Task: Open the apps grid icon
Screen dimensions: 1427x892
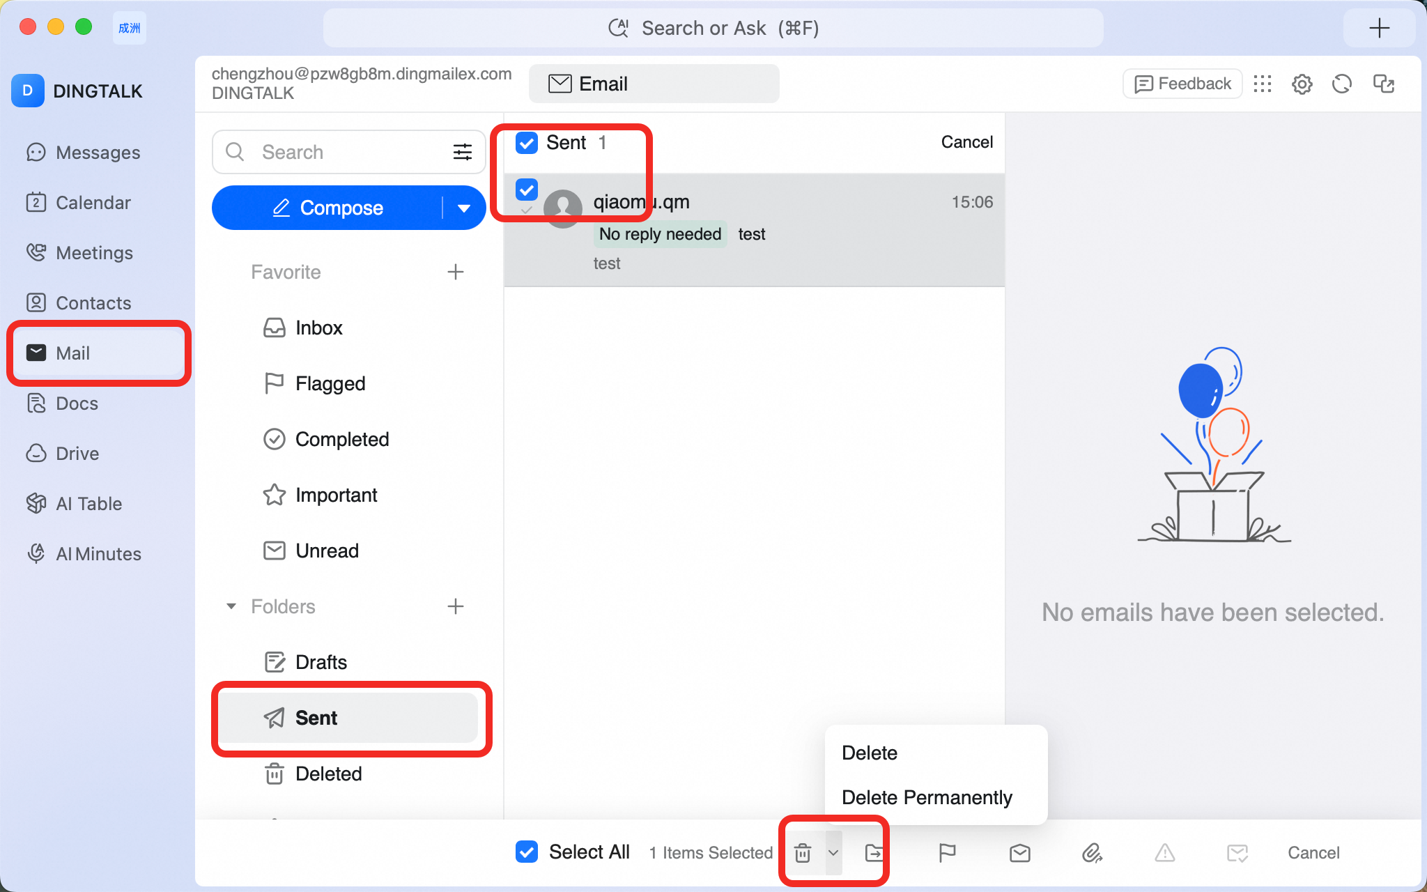Action: click(x=1263, y=84)
